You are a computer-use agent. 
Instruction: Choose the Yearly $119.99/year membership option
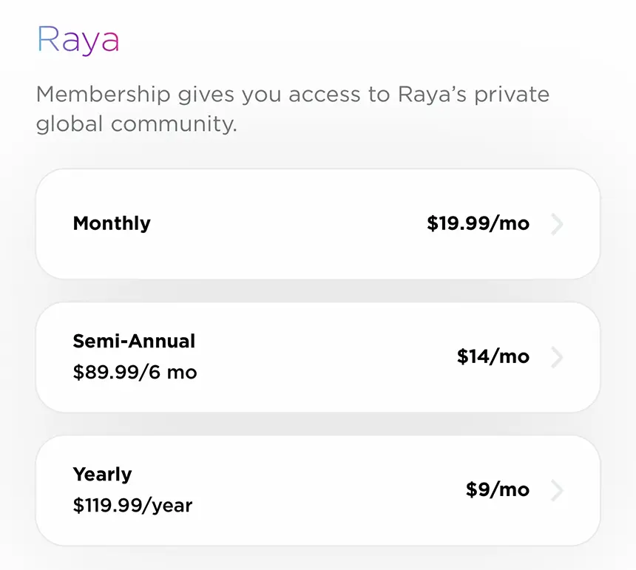click(x=318, y=489)
